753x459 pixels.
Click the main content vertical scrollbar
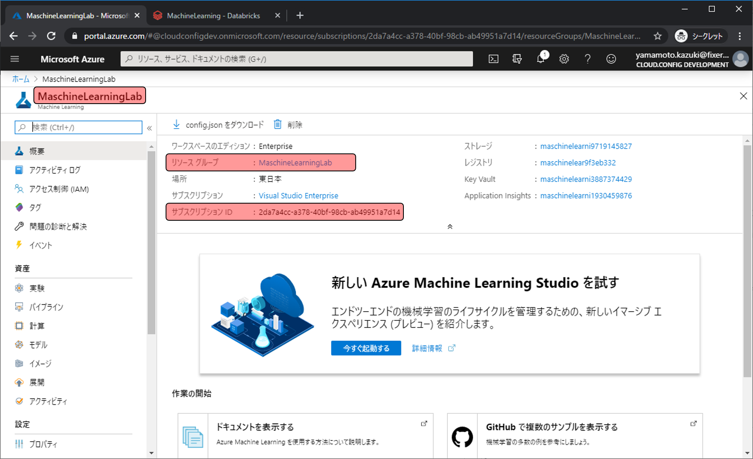point(747,261)
